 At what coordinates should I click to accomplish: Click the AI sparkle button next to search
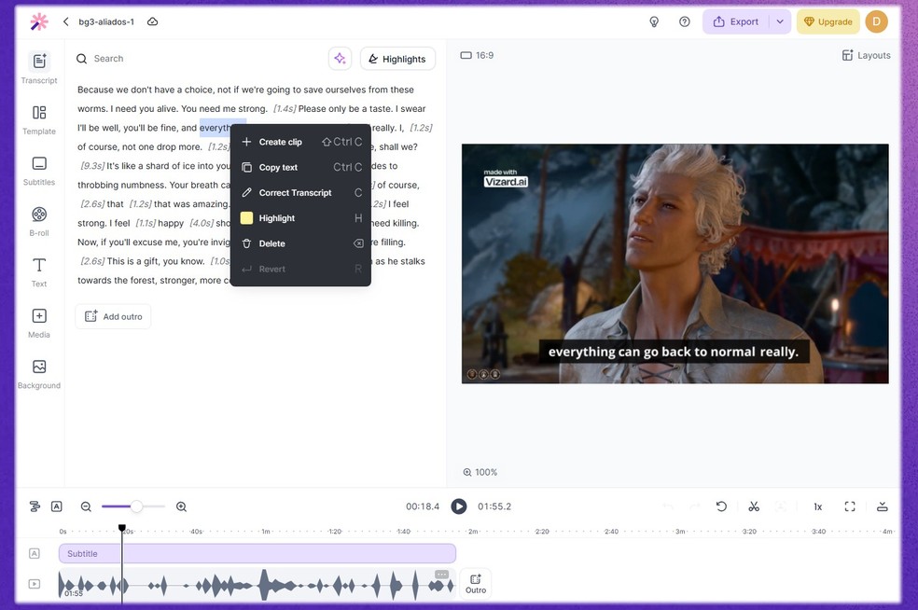[x=340, y=59]
